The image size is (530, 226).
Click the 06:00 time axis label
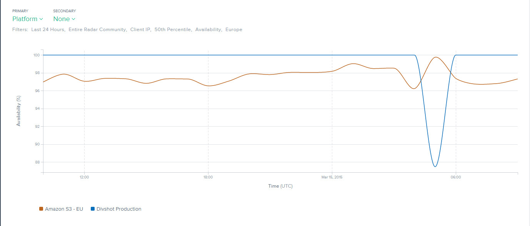point(456,177)
